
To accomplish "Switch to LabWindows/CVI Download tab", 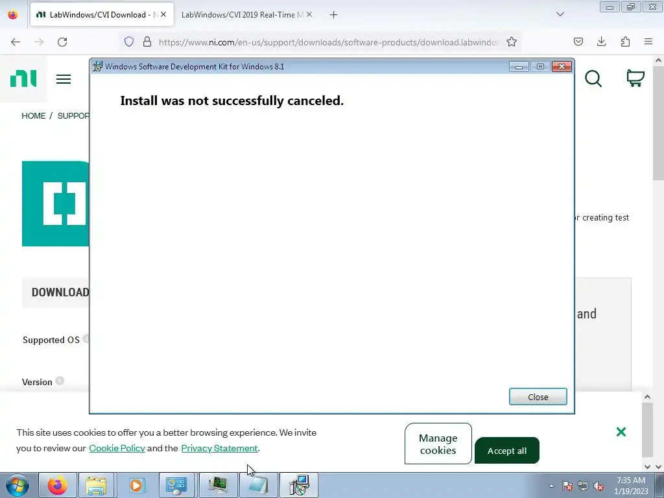I will point(102,15).
